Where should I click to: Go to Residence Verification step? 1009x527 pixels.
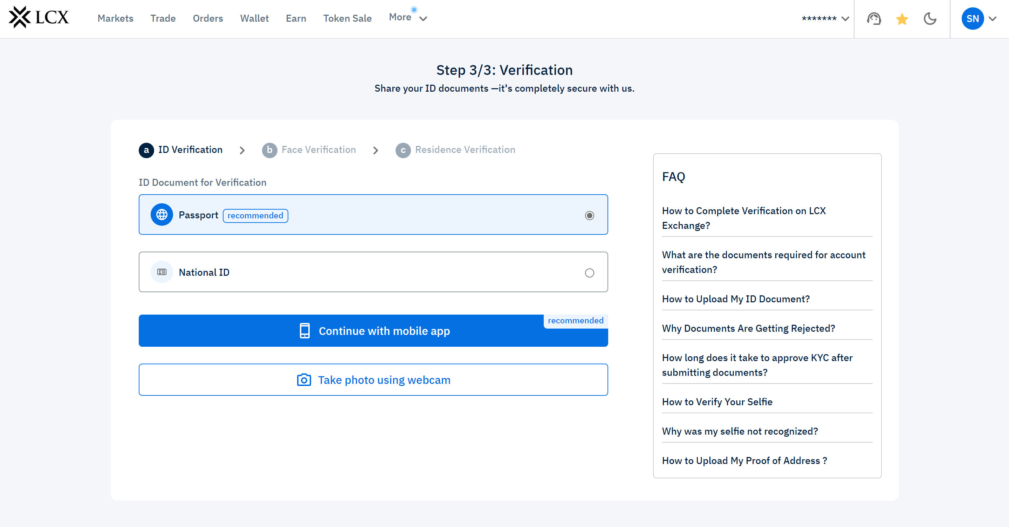pyautogui.click(x=465, y=150)
